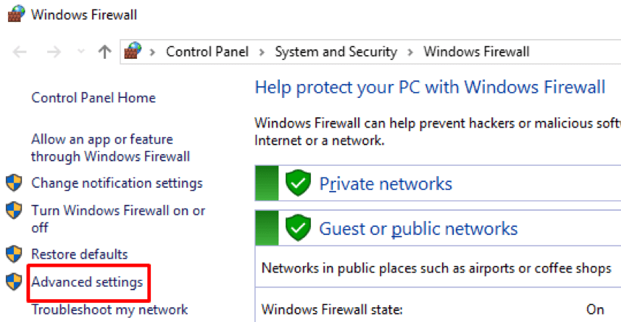
Task: Click the Forward navigation arrow
Action: coord(54,52)
